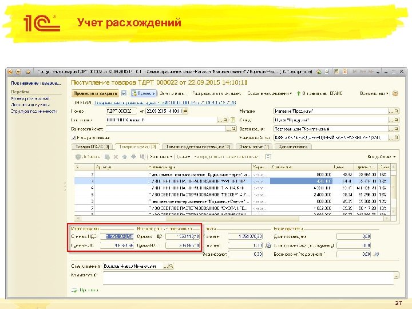
Task: Open help with the round icon beside Все действия
Action: 395,93
